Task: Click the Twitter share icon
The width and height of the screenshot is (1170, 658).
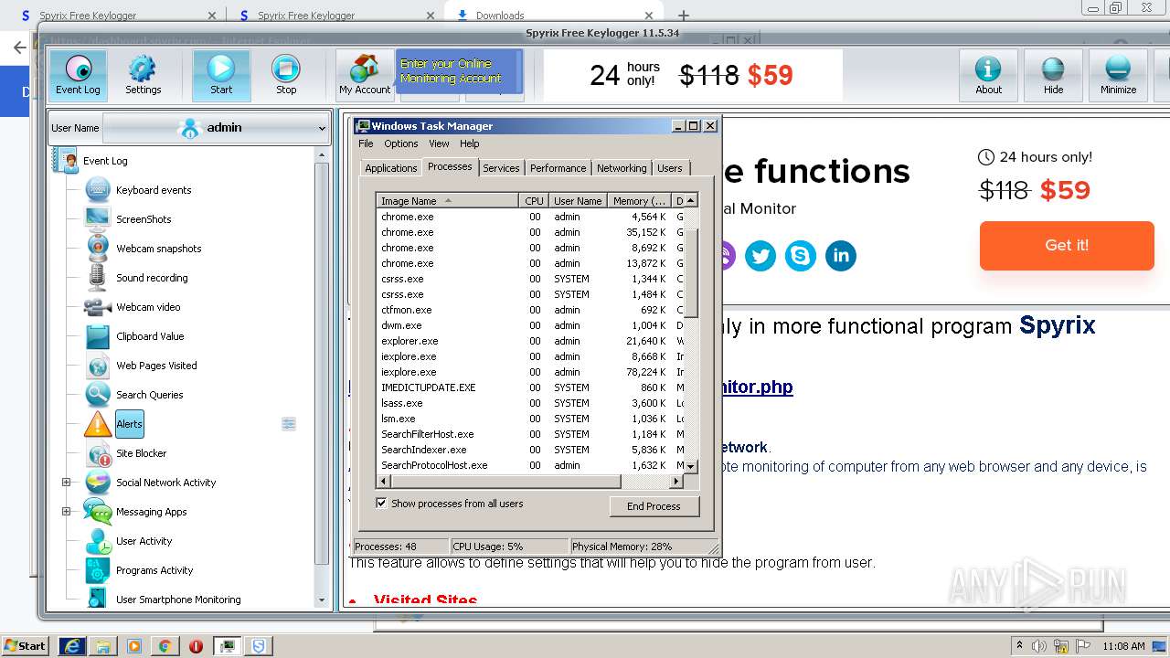Action: point(760,256)
